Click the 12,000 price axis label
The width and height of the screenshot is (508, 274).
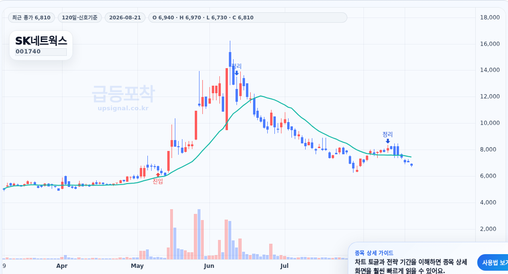coord(490,97)
